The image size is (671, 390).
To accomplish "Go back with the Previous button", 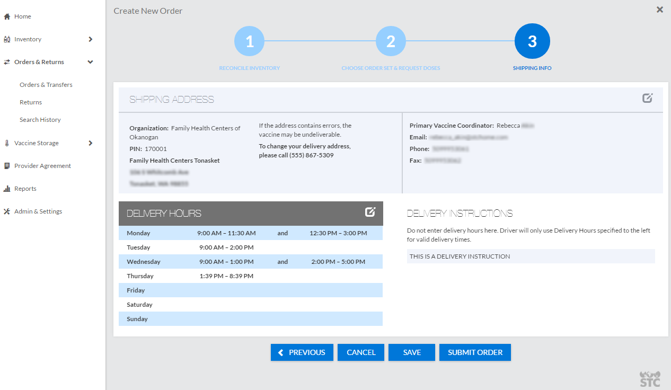I will coord(302,352).
